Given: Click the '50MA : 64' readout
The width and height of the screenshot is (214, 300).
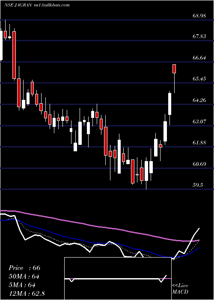Looking at the screenshot, I should click(x=24, y=276).
